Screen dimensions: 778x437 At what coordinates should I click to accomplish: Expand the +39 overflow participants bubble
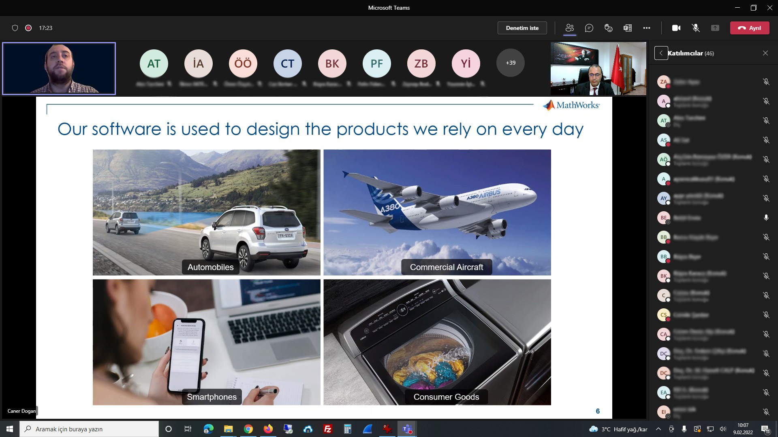(511, 63)
